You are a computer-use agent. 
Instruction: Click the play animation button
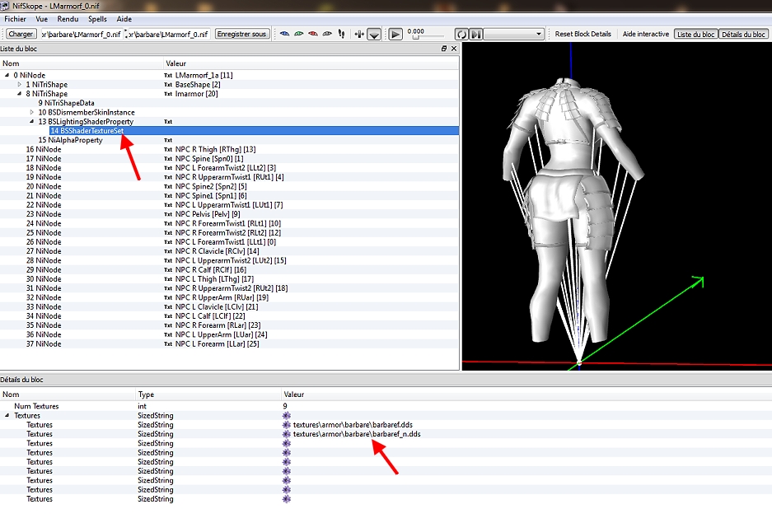coord(395,34)
